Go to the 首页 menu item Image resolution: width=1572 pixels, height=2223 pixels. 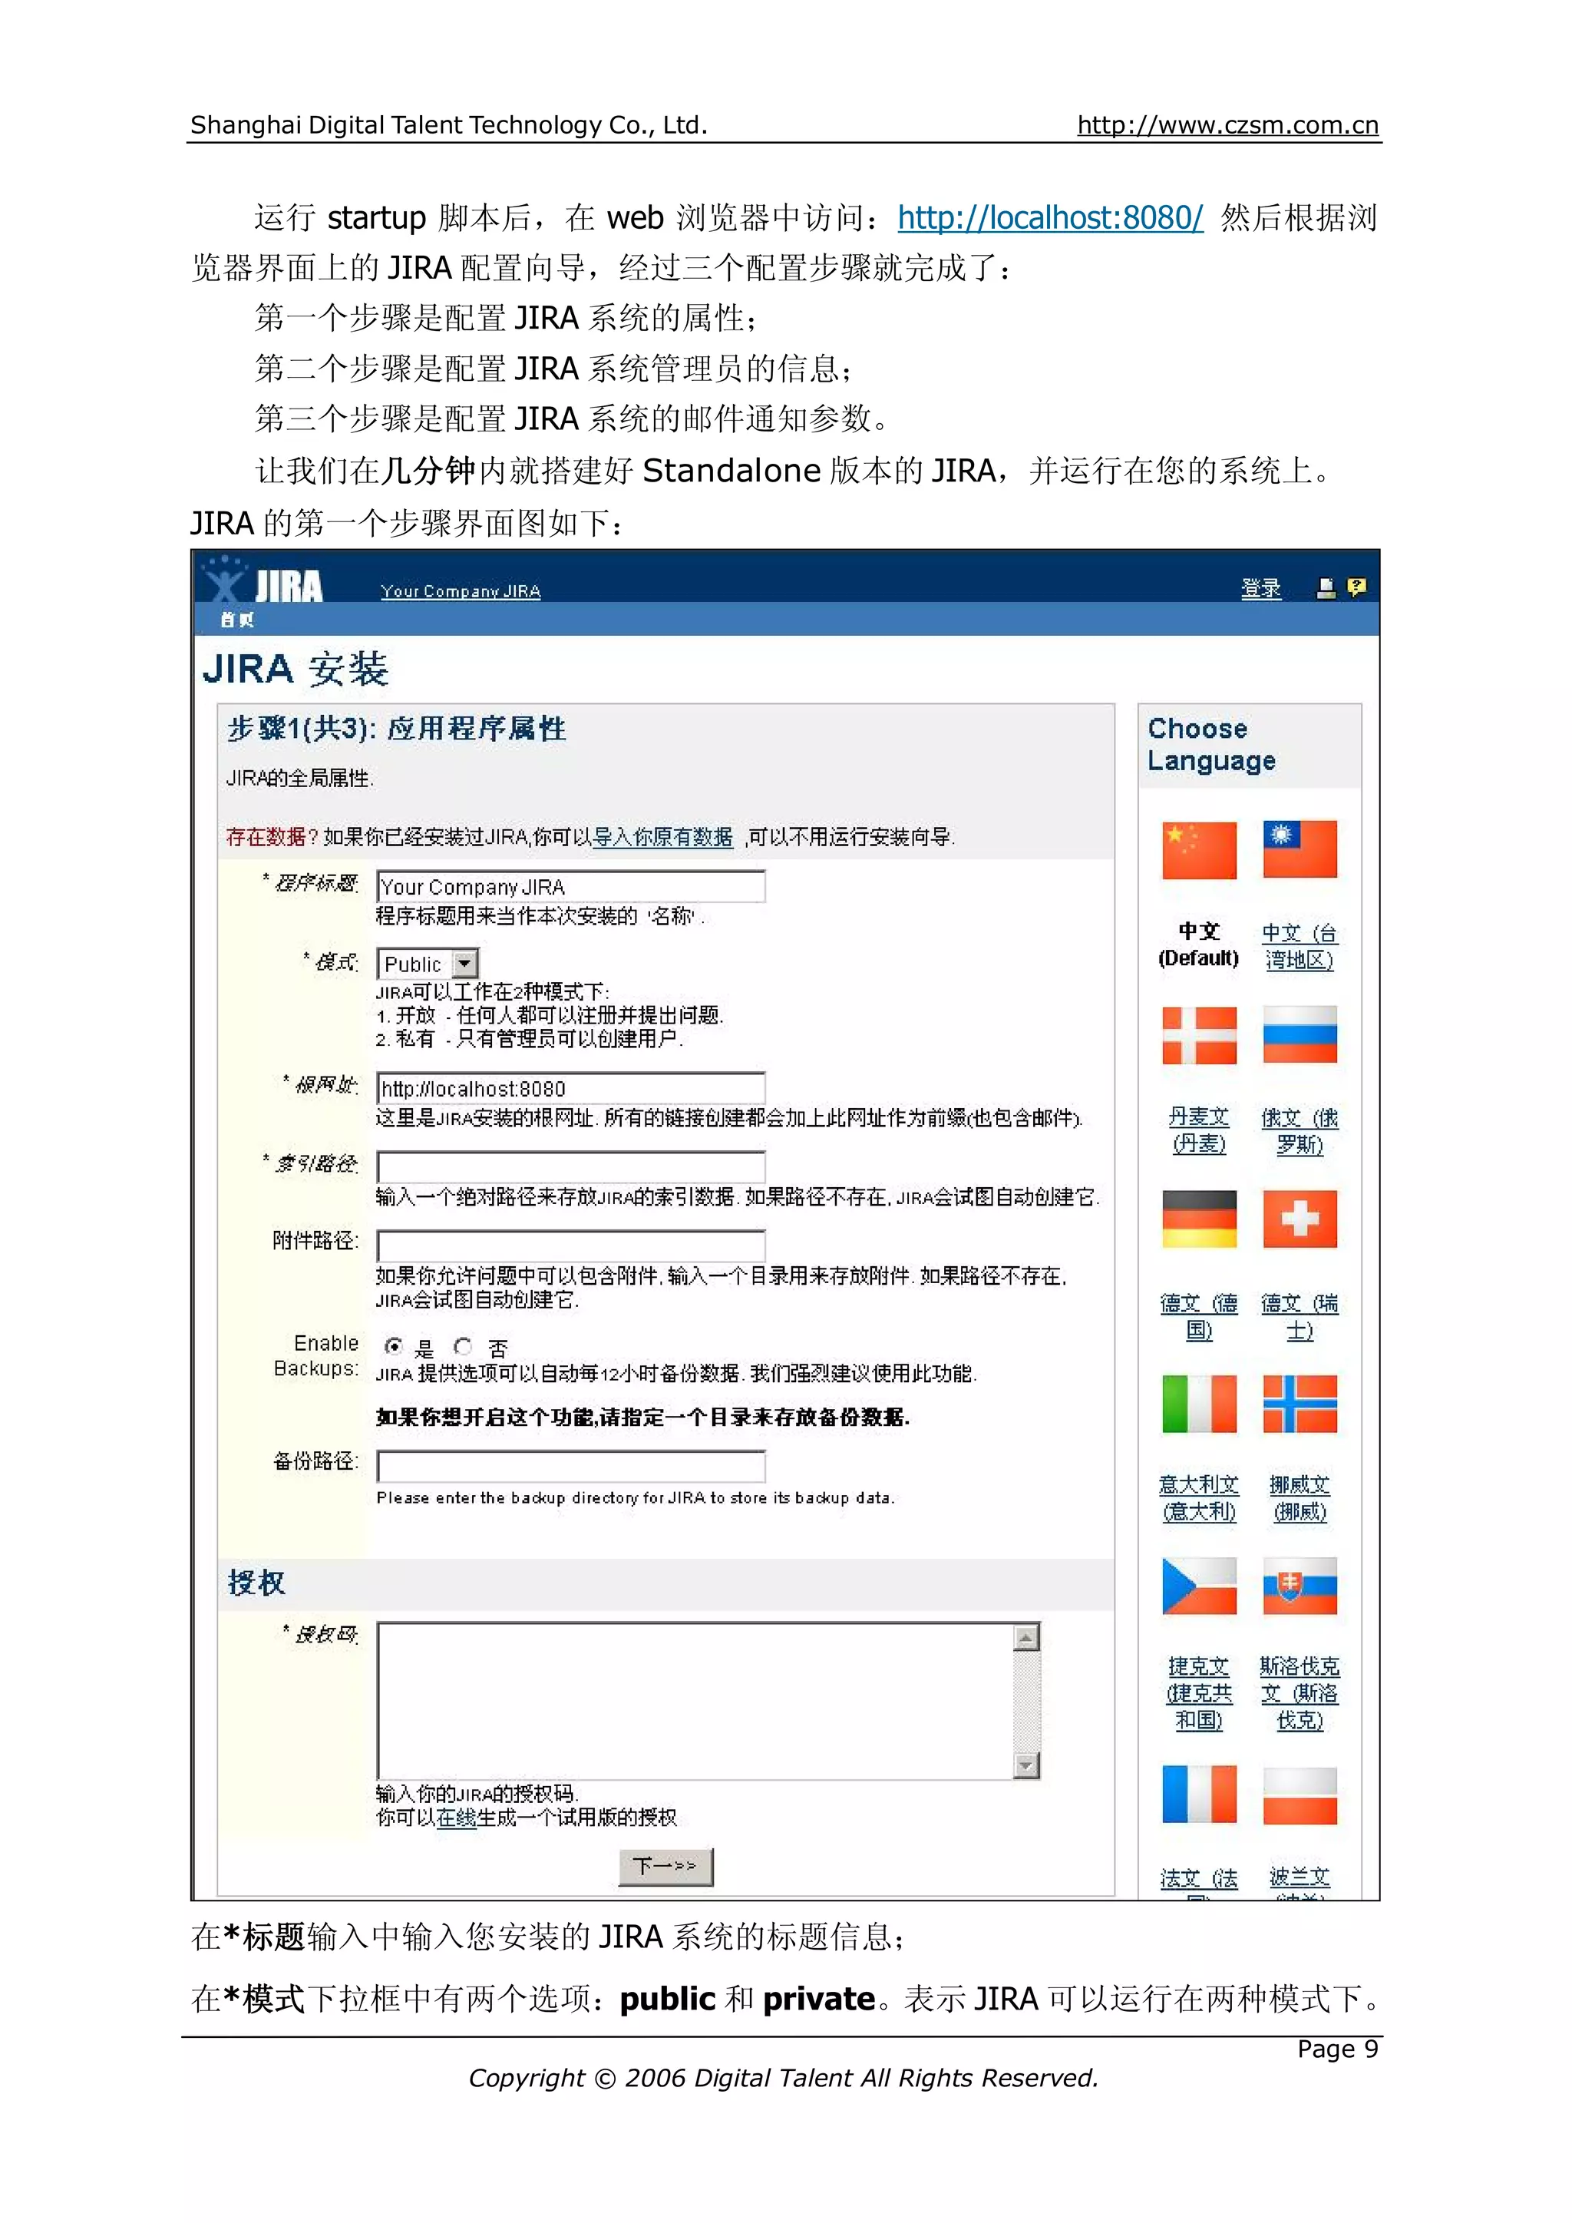tap(236, 620)
